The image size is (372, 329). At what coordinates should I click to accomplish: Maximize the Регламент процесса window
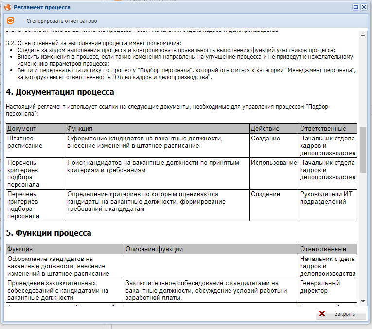pos(355,7)
